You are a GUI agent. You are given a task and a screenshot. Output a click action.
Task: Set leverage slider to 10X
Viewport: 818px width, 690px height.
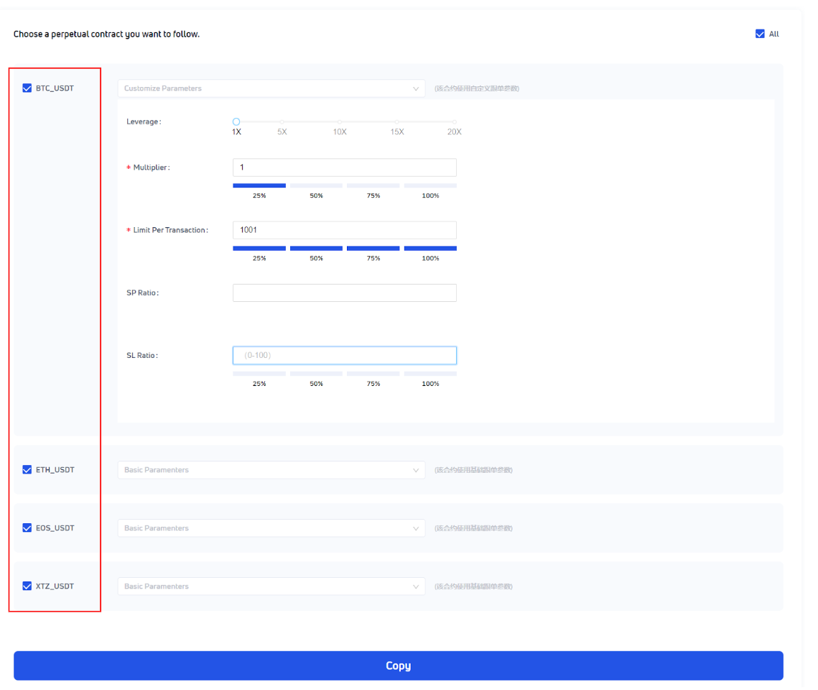pyautogui.click(x=340, y=122)
